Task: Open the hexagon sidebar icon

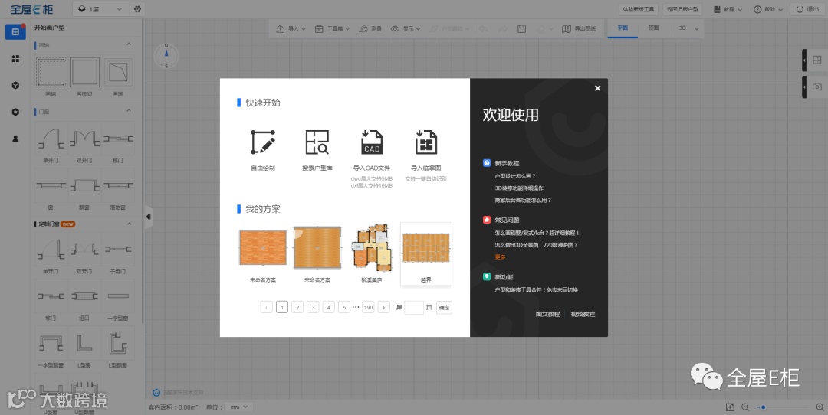Action: tap(15, 112)
